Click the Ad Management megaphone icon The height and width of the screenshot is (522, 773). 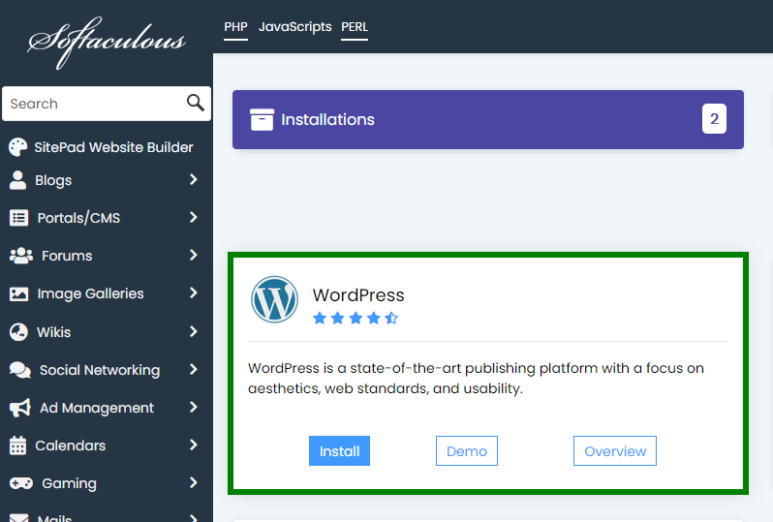pyautogui.click(x=20, y=408)
